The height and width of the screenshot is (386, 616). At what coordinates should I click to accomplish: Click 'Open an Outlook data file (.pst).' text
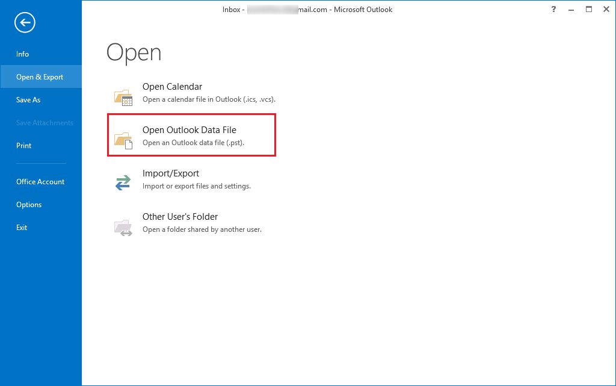pyautogui.click(x=193, y=143)
